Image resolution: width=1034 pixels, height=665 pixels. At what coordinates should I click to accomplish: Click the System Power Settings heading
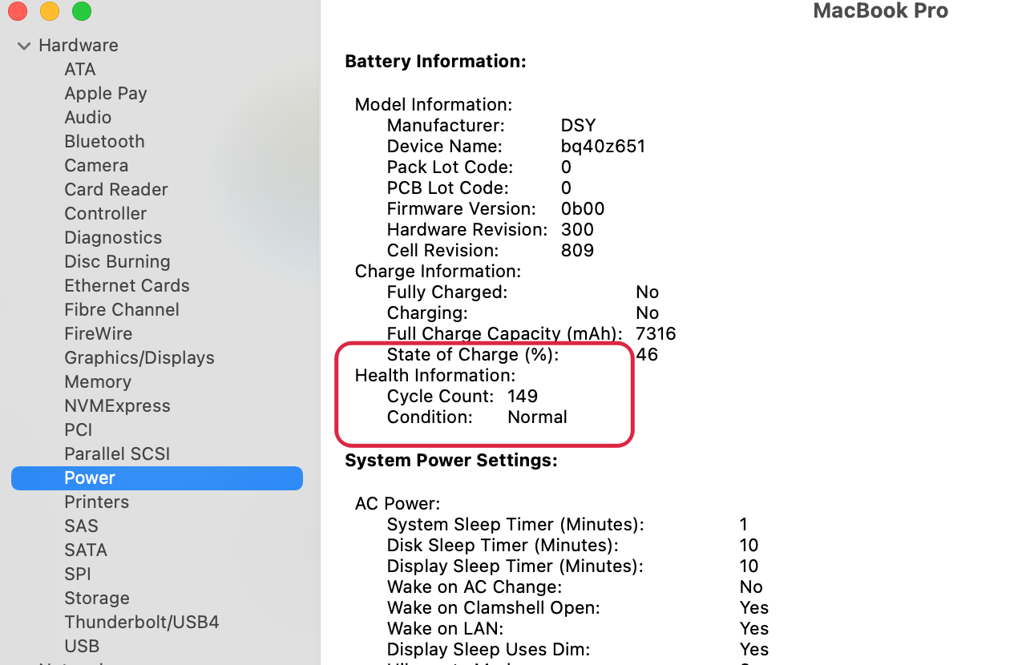(x=451, y=461)
